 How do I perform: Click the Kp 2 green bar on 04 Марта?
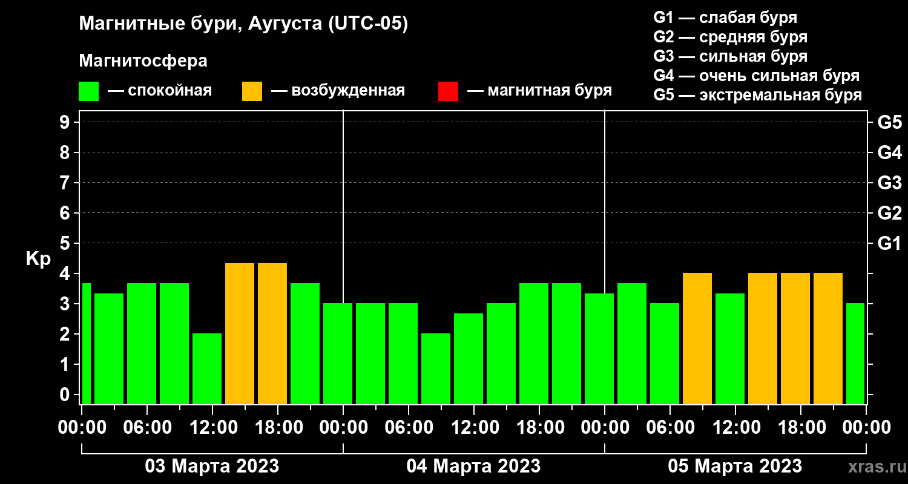(x=436, y=368)
